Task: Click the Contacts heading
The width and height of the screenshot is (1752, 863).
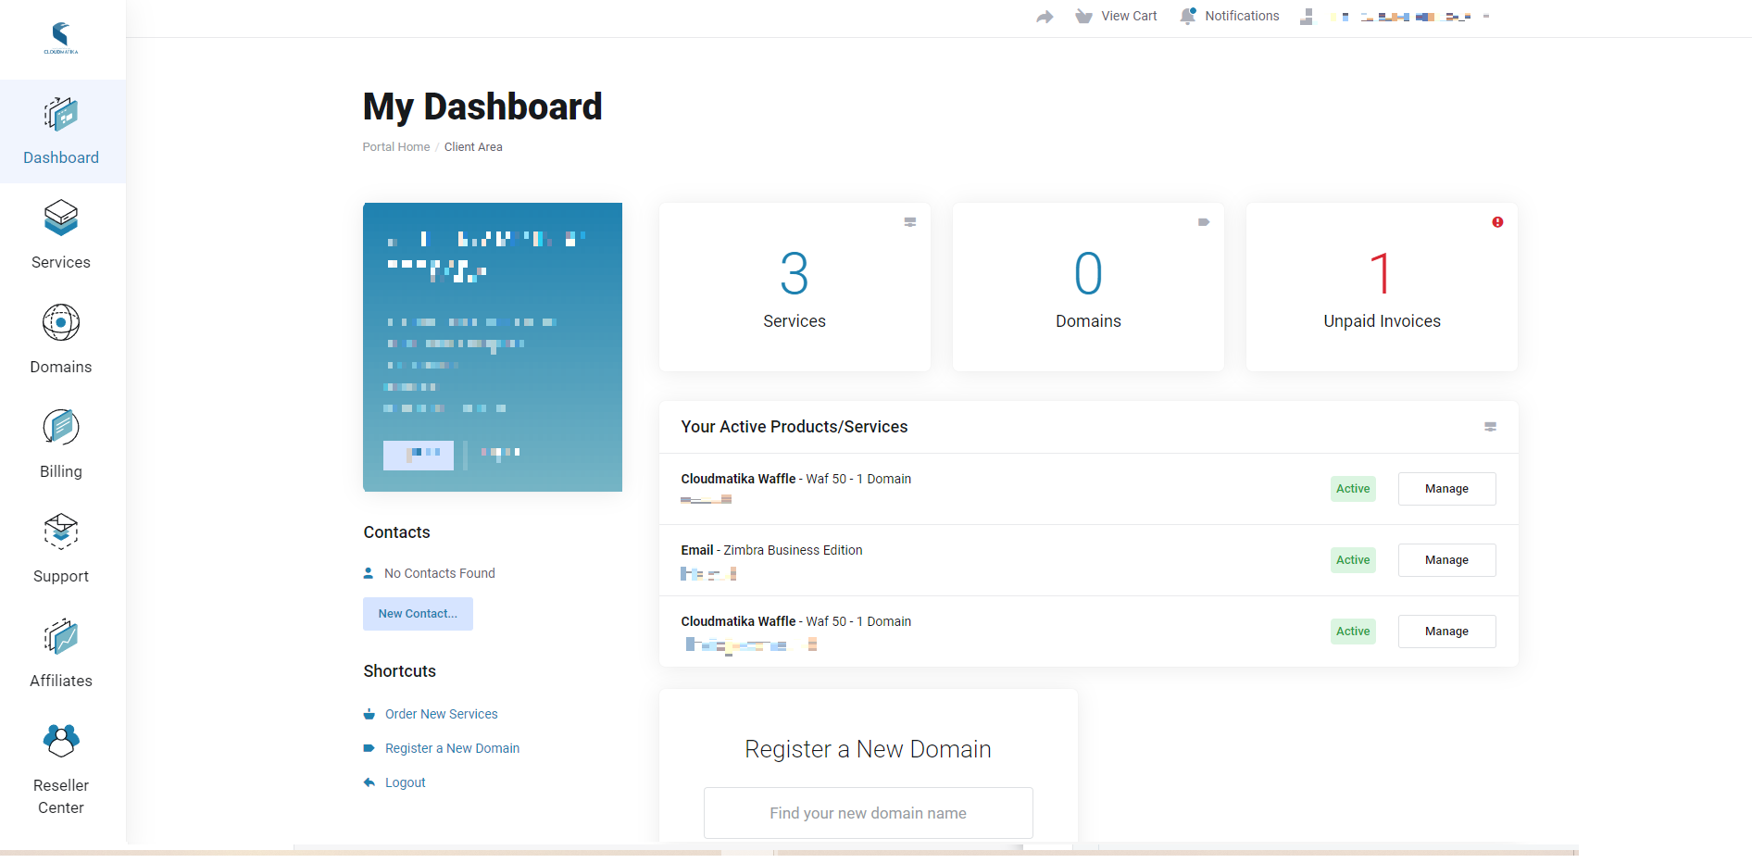Action: point(396,532)
